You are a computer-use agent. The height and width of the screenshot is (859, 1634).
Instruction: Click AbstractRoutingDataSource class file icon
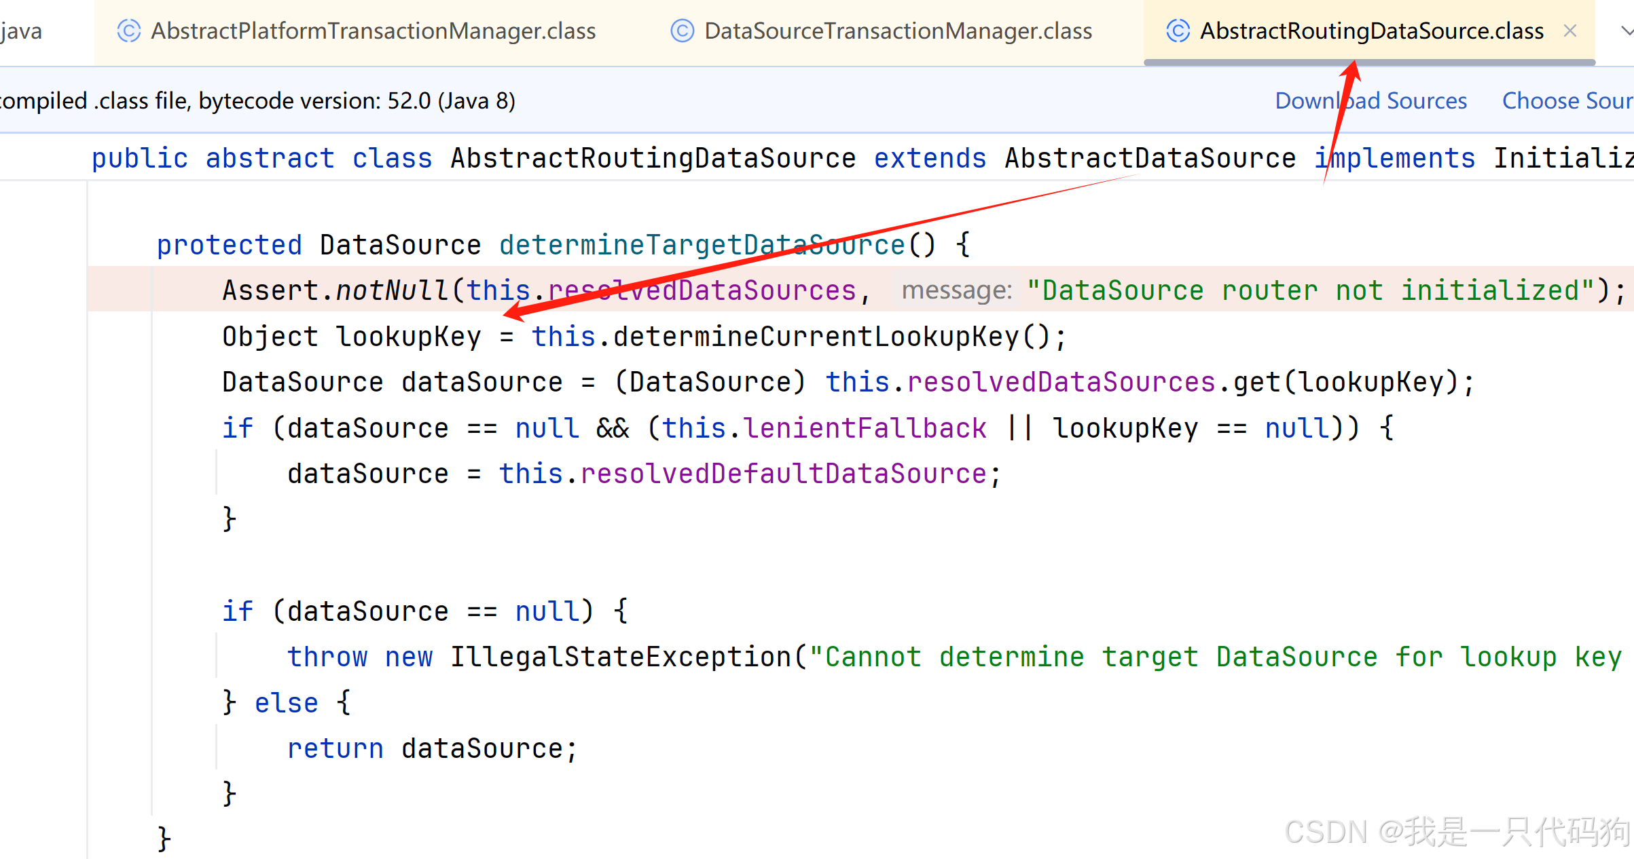[1178, 31]
